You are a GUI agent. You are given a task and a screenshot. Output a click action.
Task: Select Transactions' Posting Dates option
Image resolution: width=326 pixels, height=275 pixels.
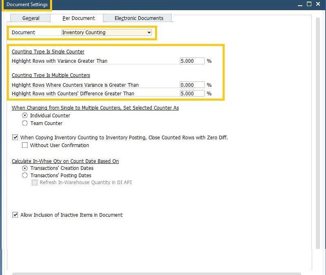pyautogui.click(x=25, y=175)
